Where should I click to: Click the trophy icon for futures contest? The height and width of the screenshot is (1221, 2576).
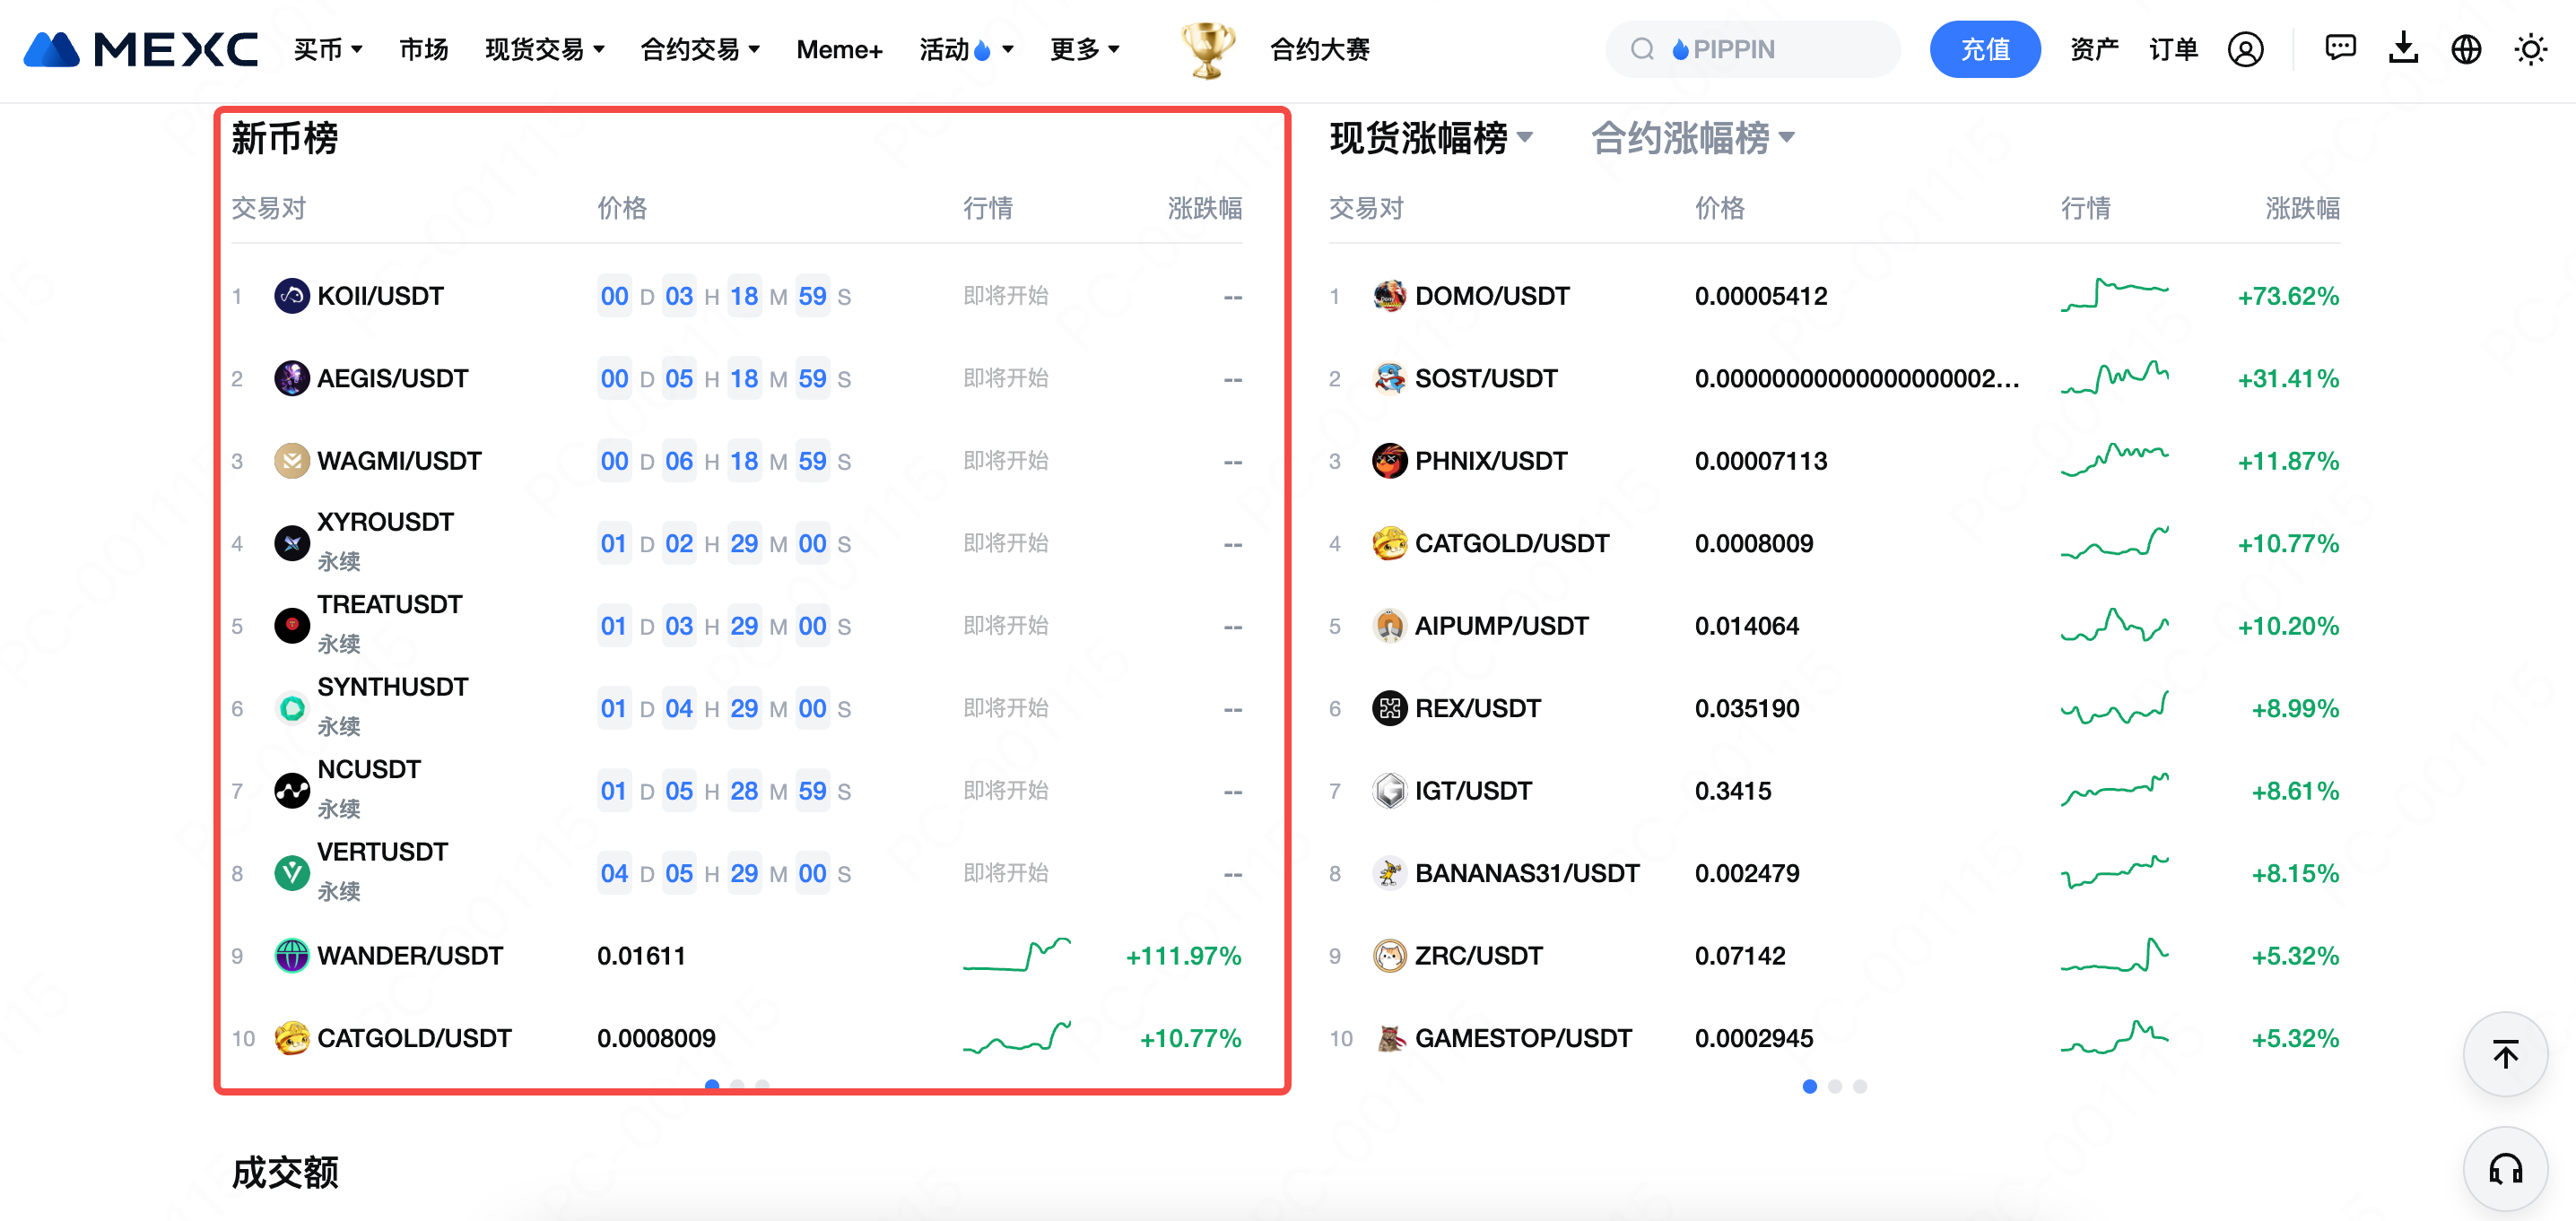[x=1208, y=49]
